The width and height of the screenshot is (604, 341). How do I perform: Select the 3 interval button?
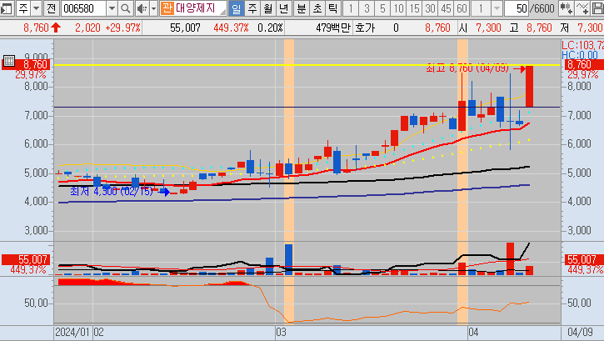point(367,8)
